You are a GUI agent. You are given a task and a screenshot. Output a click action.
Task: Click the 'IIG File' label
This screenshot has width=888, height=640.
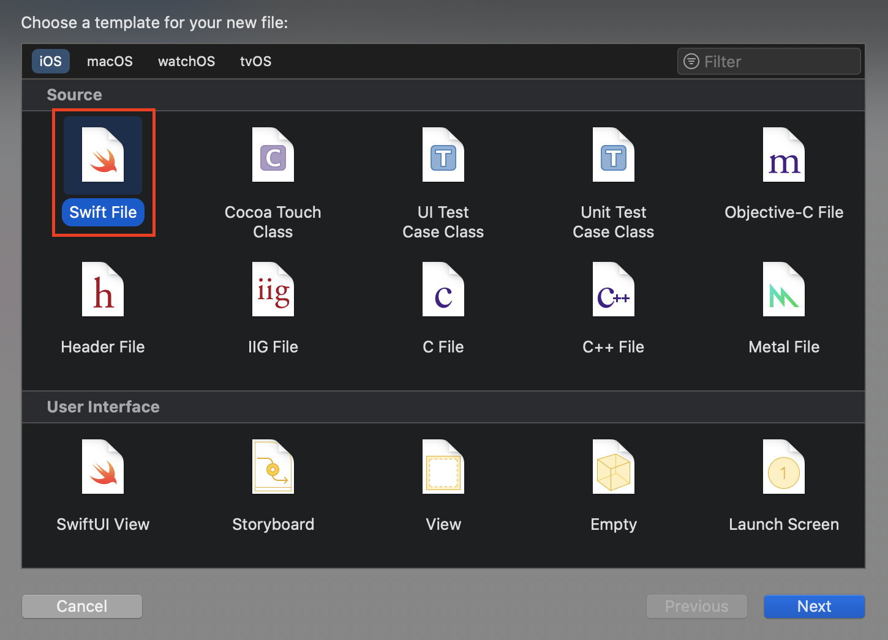pos(273,347)
